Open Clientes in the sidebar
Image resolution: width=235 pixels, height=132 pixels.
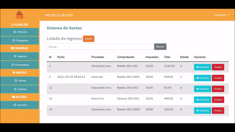tap(20, 89)
